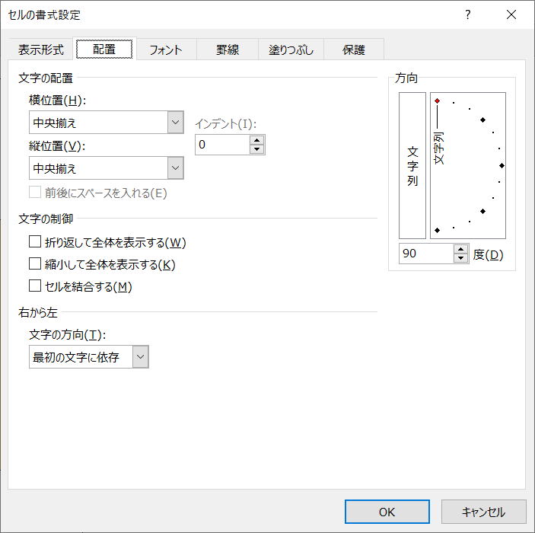Switch to the 表示形式 tab
The height and width of the screenshot is (533, 535).
pyautogui.click(x=40, y=49)
